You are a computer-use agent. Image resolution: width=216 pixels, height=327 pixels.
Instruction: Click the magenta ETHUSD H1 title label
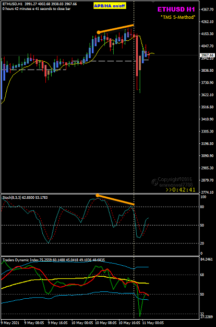point(176,9)
